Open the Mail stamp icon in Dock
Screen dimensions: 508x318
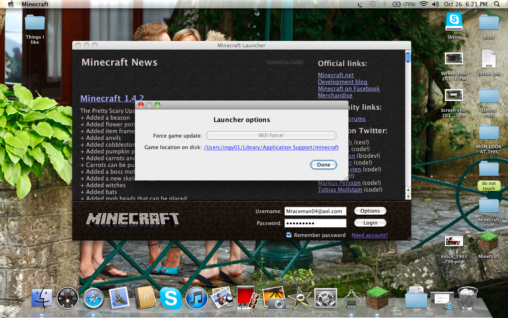click(x=119, y=298)
